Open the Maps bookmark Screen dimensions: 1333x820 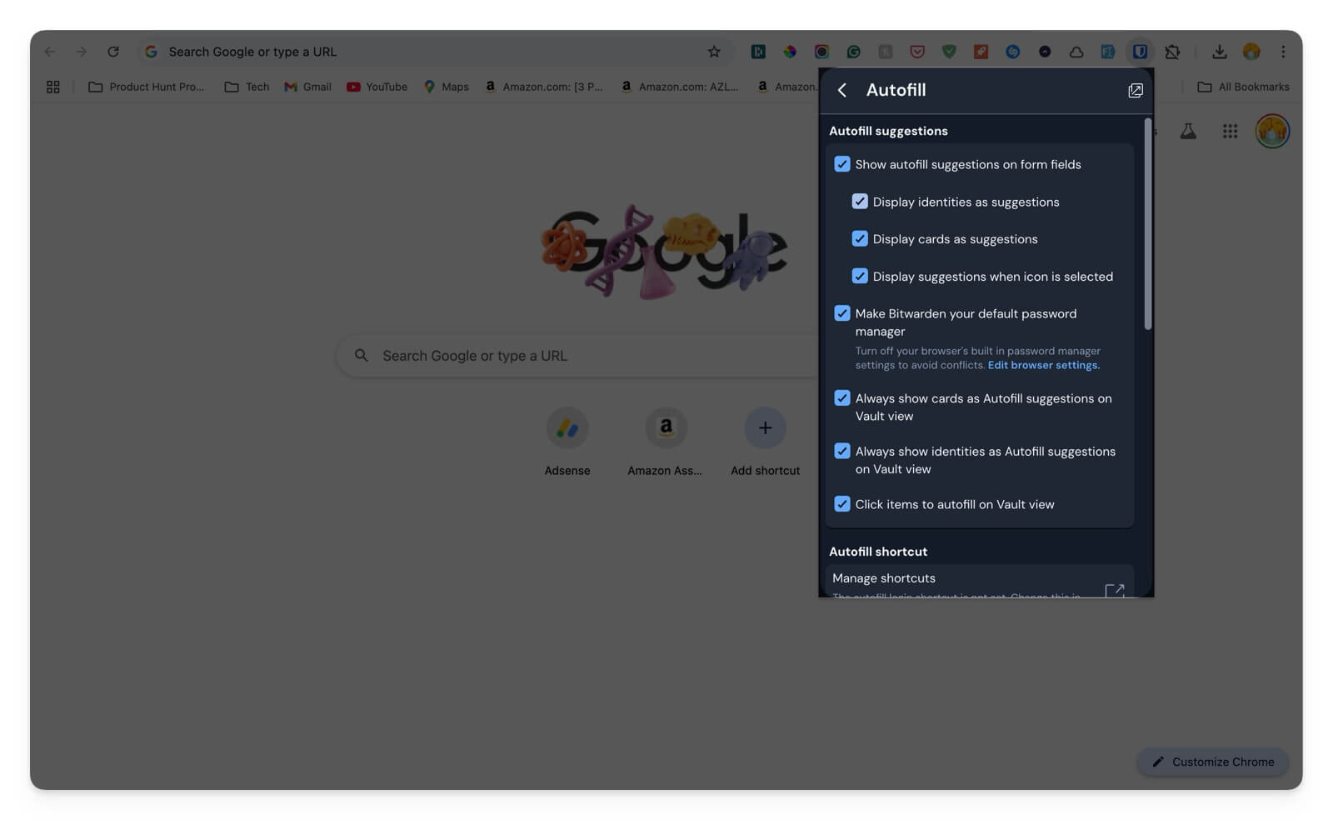447,87
